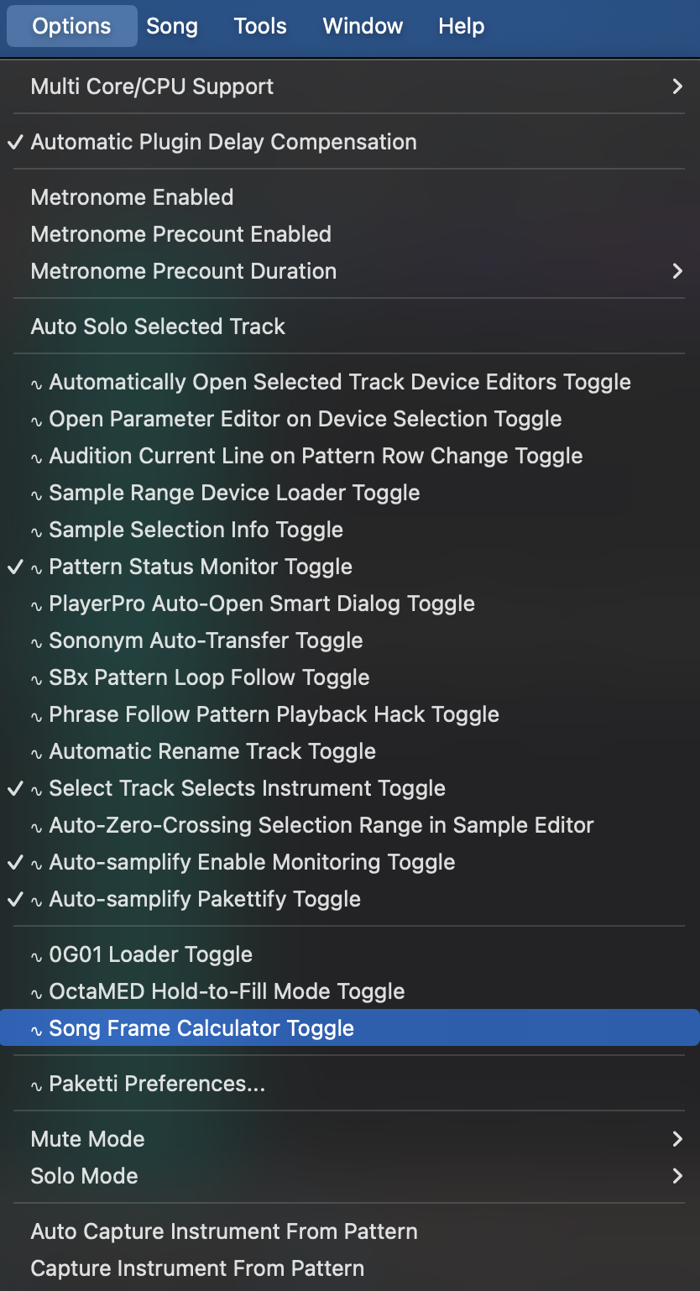Open the Window menu
700x1291 pixels.
pyautogui.click(x=363, y=26)
